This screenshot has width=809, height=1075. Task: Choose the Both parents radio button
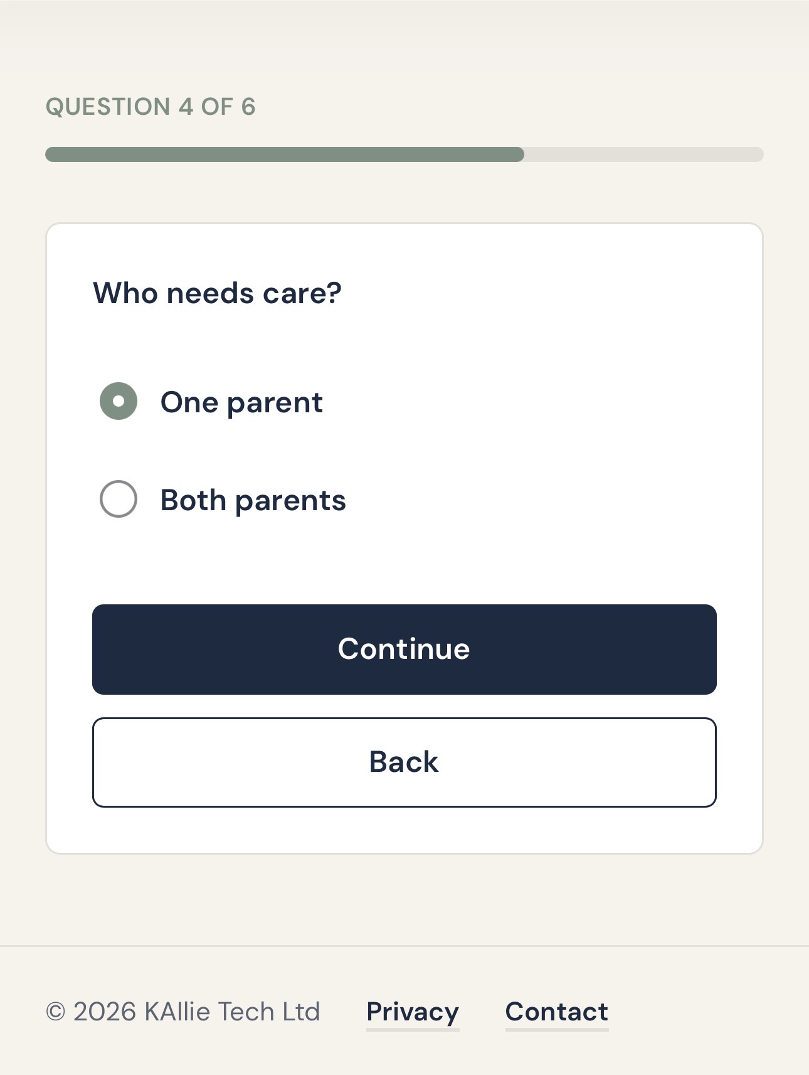pos(119,499)
